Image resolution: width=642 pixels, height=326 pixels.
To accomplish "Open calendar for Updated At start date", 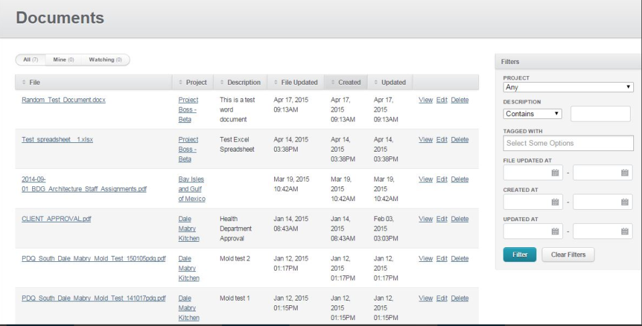I will pyautogui.click(x=555, y=232).
